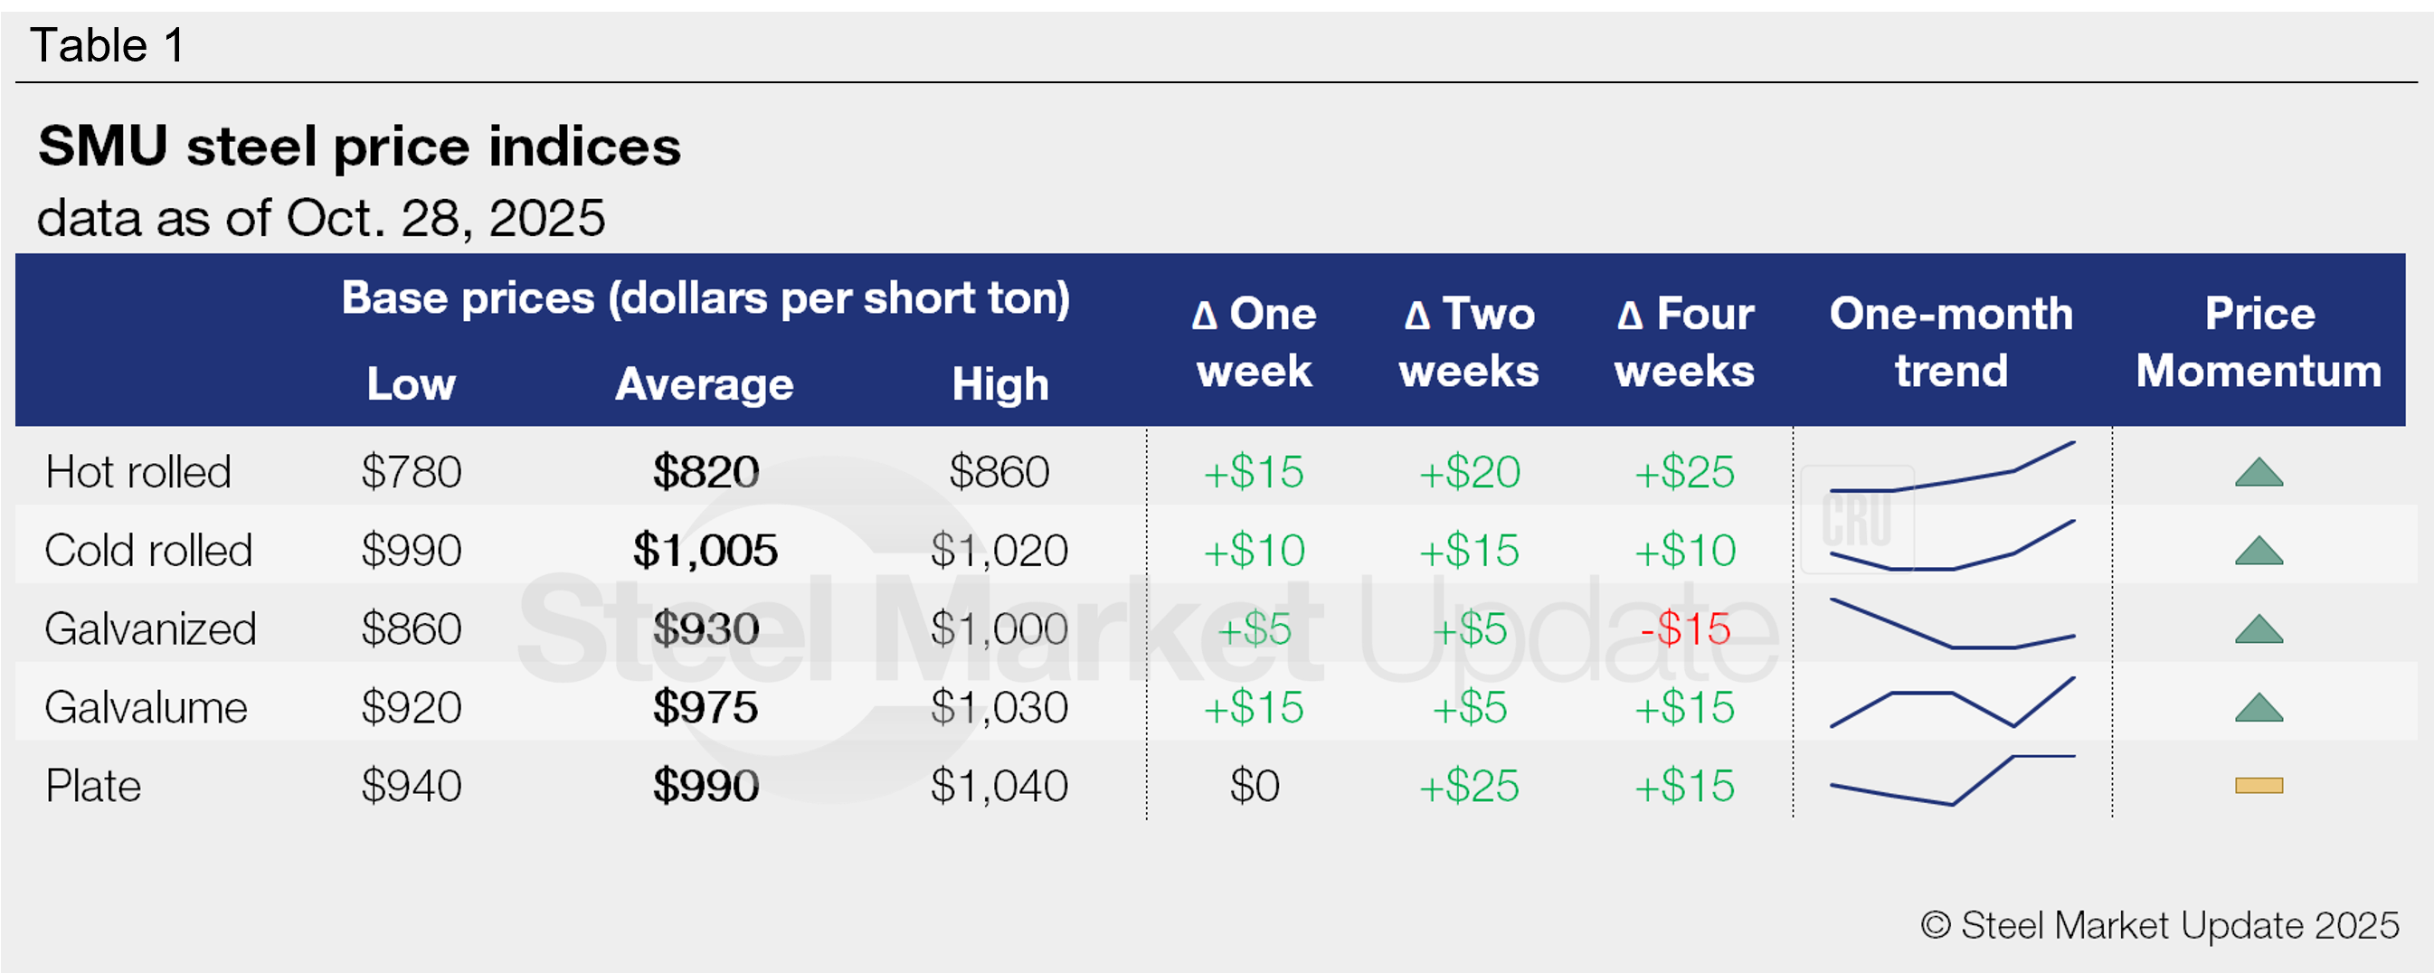Image resolution: width=2434 pixels, height=973 pixels.
Task: Click the Average column header
Action: 705,384
